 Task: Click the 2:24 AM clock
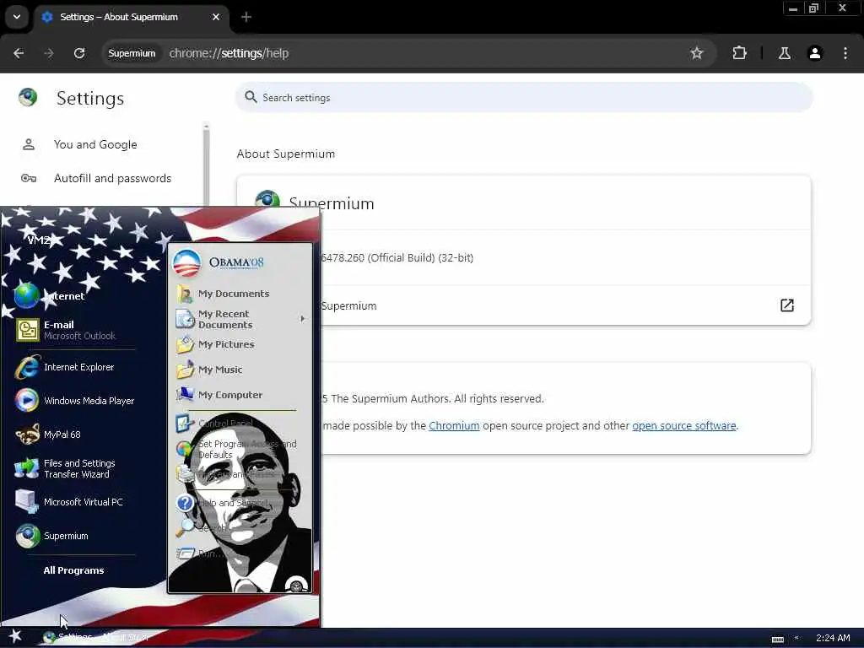(x=833, y=638)
